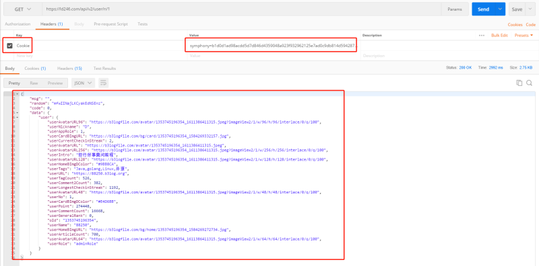Viewport: 539px width, 266px height.
Task: Open the Save button dropdown arrow
Action: click(530, 9)
